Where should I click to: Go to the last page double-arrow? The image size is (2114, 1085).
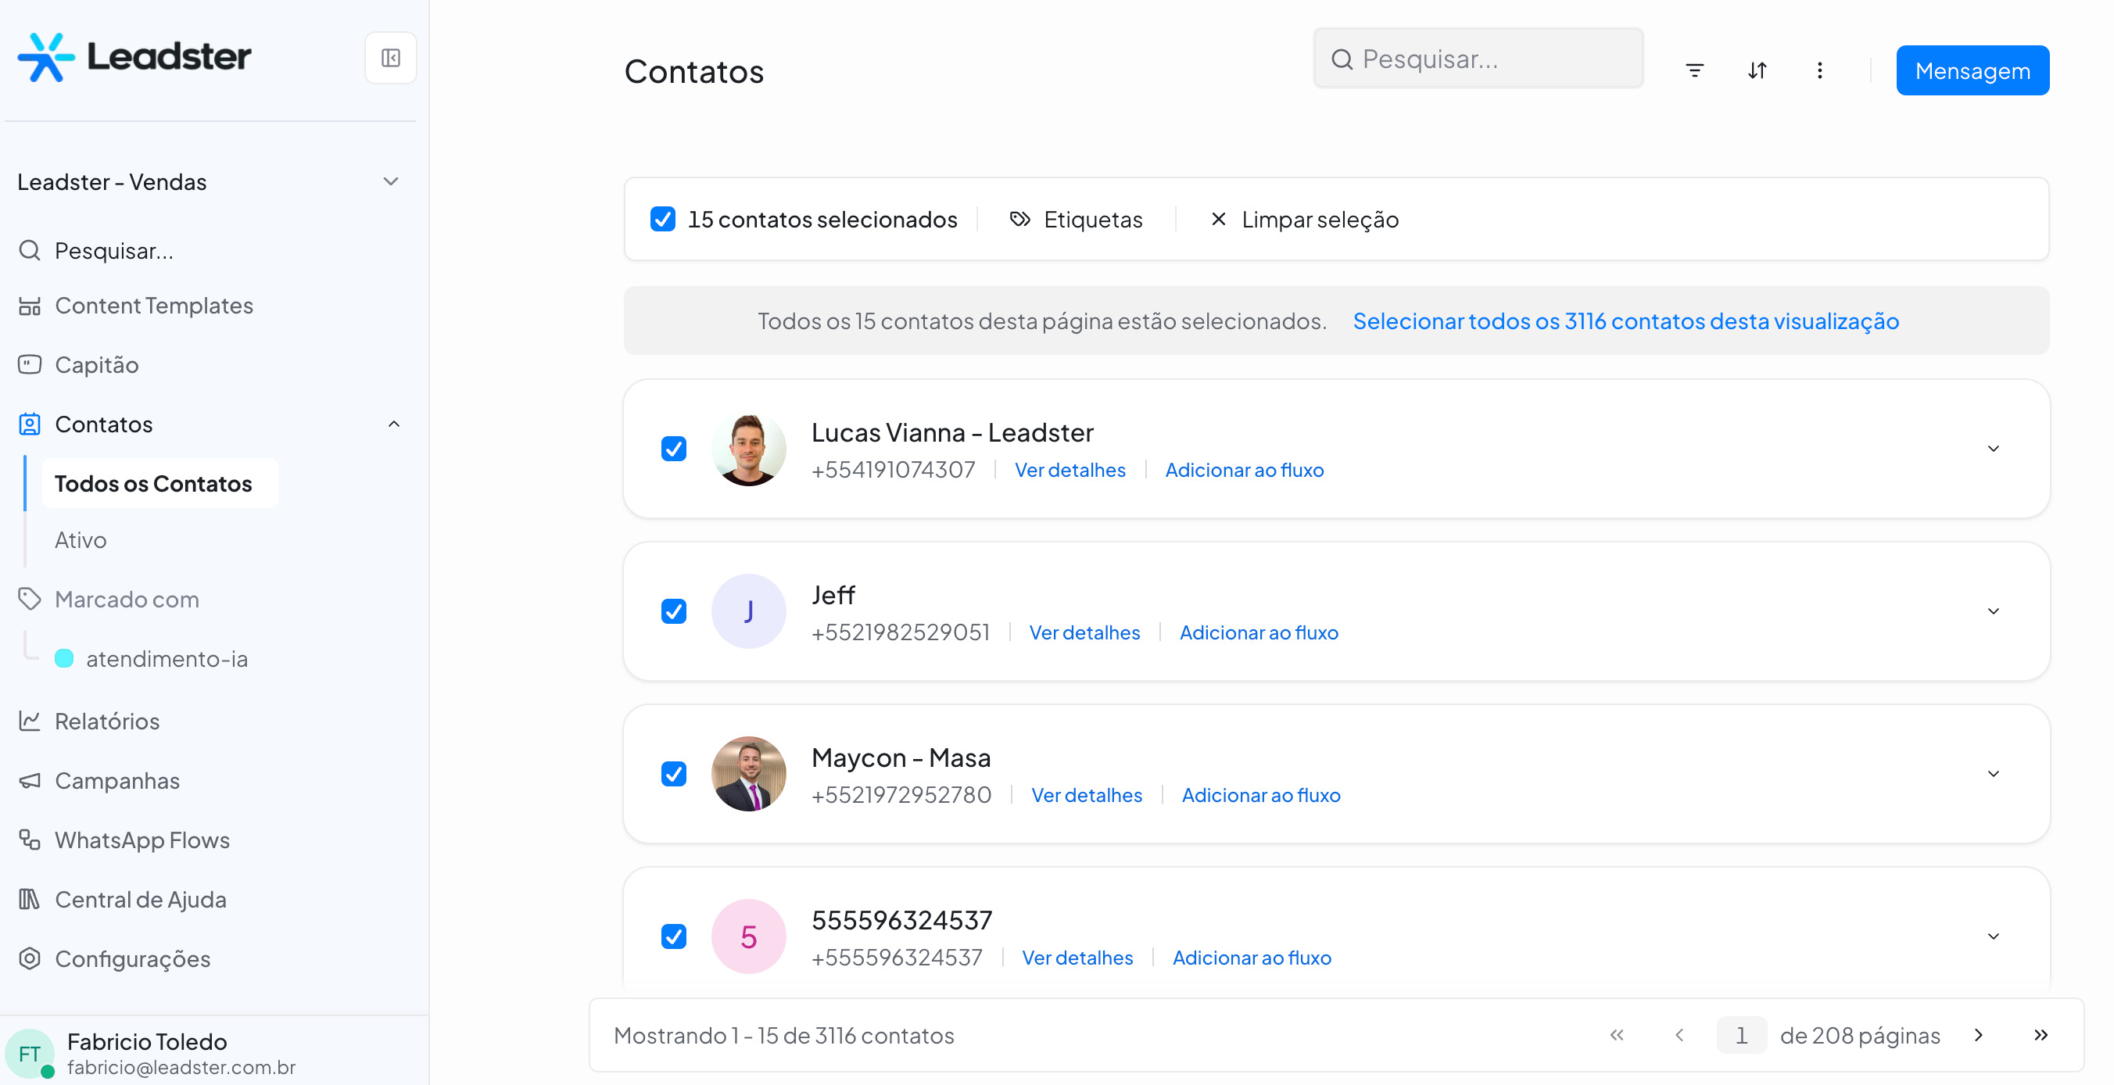pyautogui.click(x=2041, y=1035)
